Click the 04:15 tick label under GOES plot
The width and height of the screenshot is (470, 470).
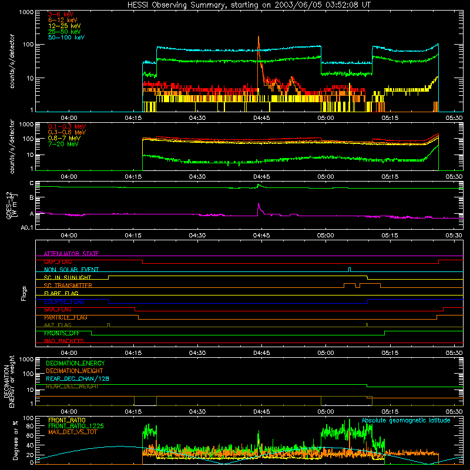click(133, 236)
